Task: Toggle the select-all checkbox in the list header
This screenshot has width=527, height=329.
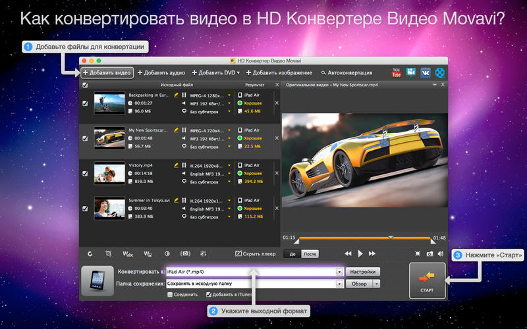Action: [x=85, y=85]
